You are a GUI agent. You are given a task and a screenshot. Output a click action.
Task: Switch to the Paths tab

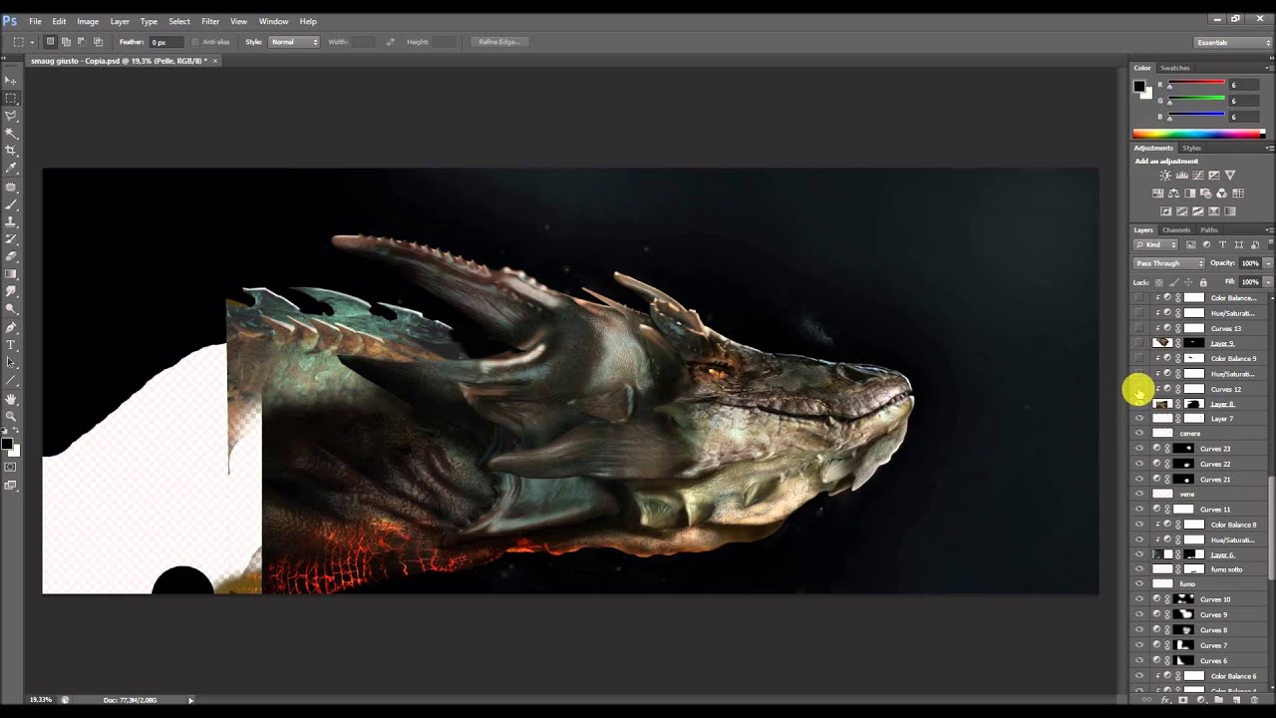pos(1208,230)
